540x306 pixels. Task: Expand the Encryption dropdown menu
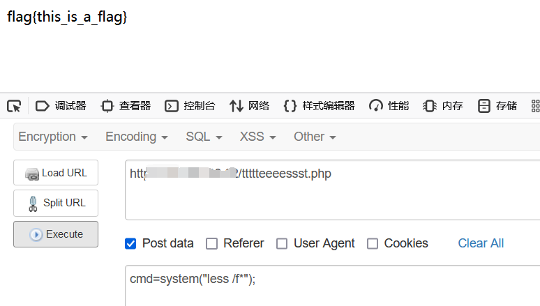[x=53, y=137]
